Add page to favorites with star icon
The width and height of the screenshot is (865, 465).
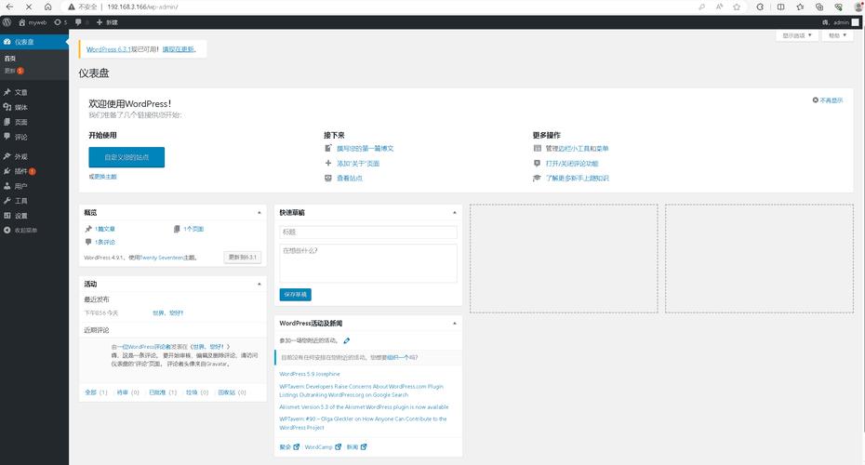click(737, 7)
